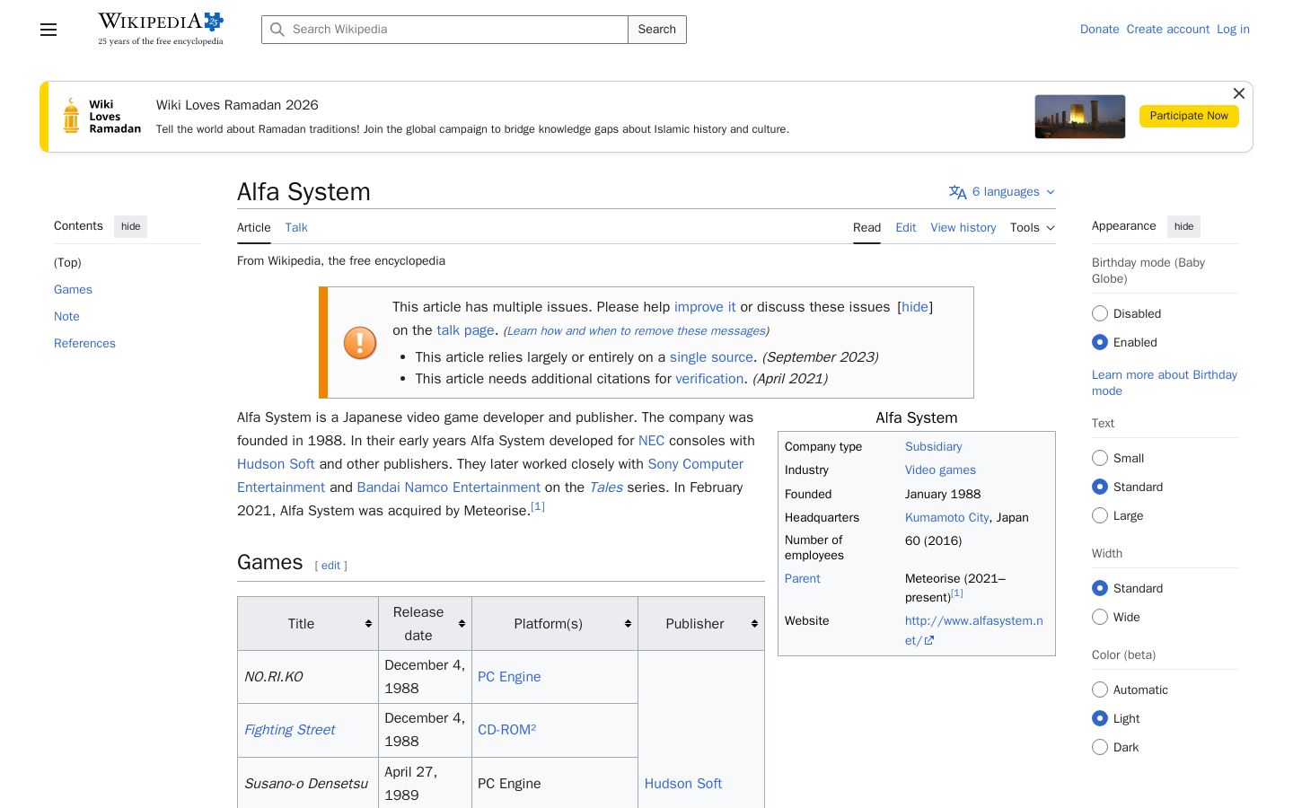Switch to Dark color mode
The width and height of the screenshot is (1293, 808).
pos(1100,747)
